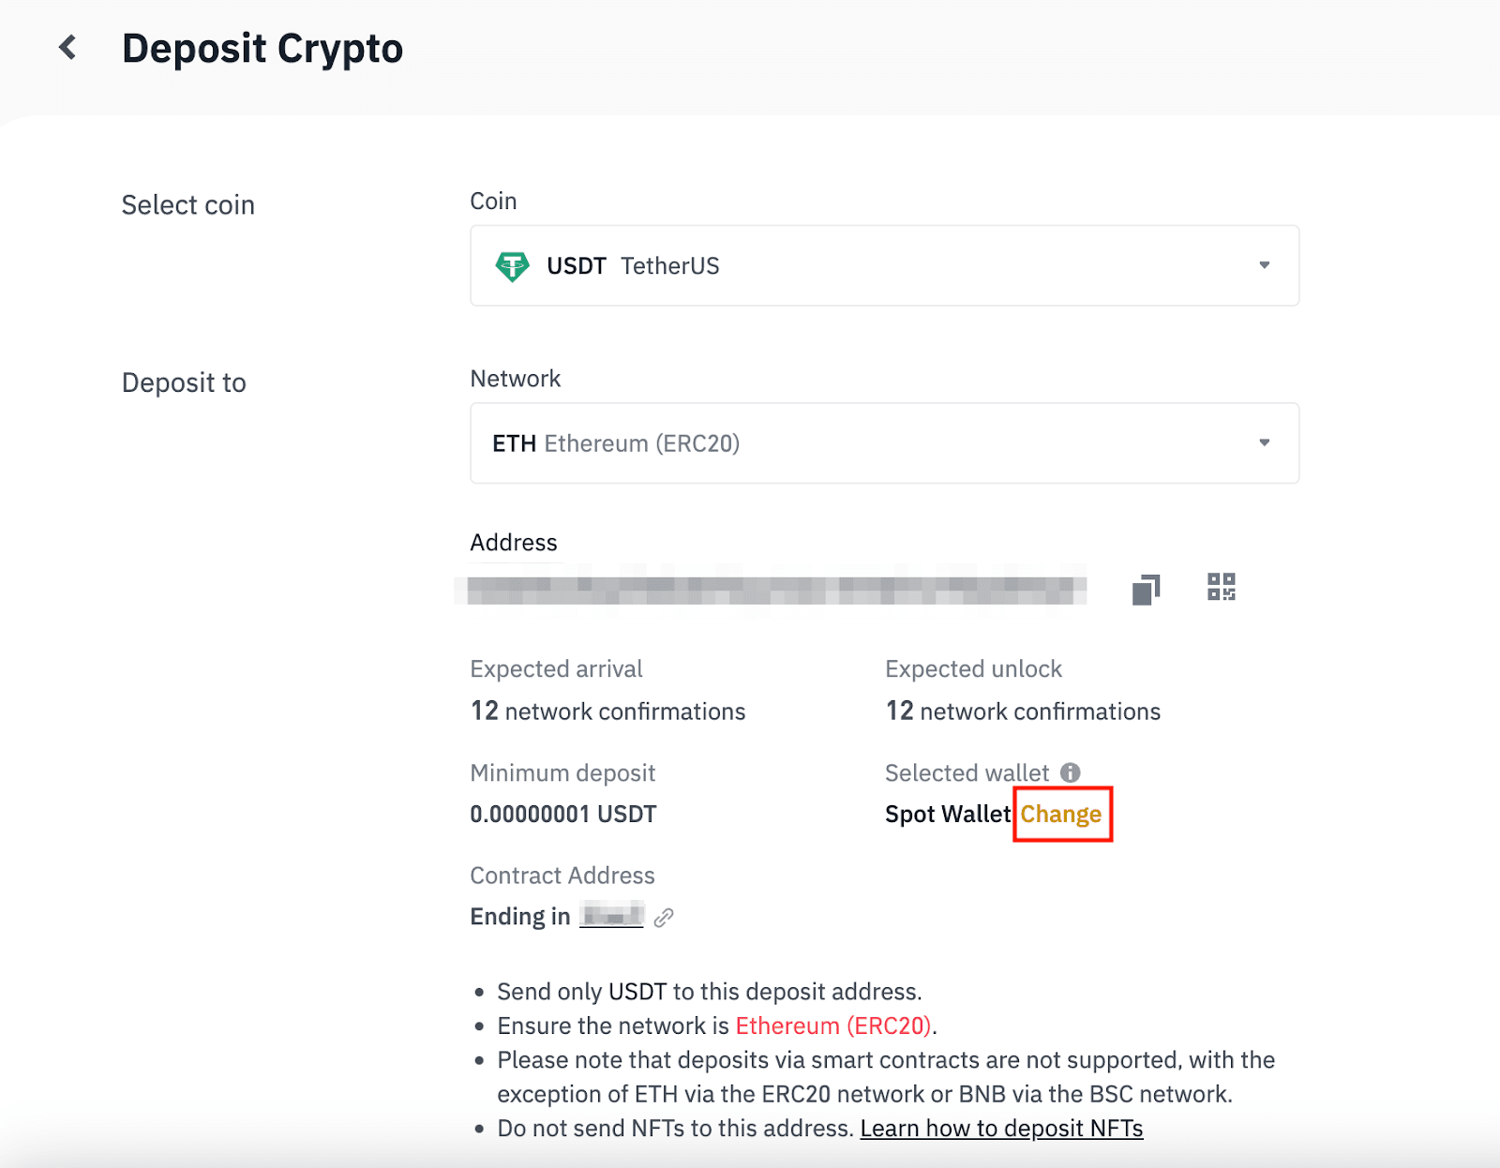Click the Expected unlock label

(973, 669)
